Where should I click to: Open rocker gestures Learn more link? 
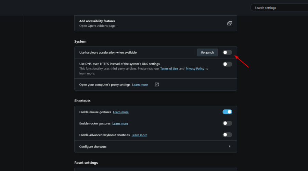click(120, 123)
